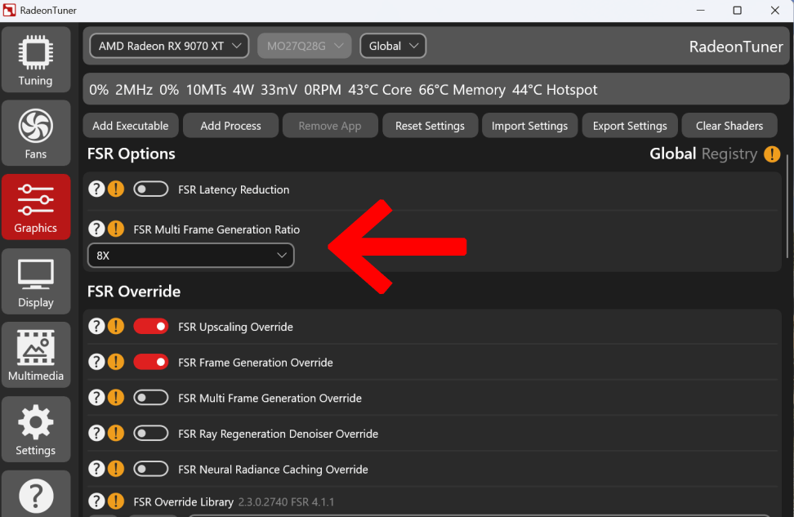The height and width of the screenshot is (517, 794).
Task: Click the Add Executable button
Action: (x=131, y=126)
